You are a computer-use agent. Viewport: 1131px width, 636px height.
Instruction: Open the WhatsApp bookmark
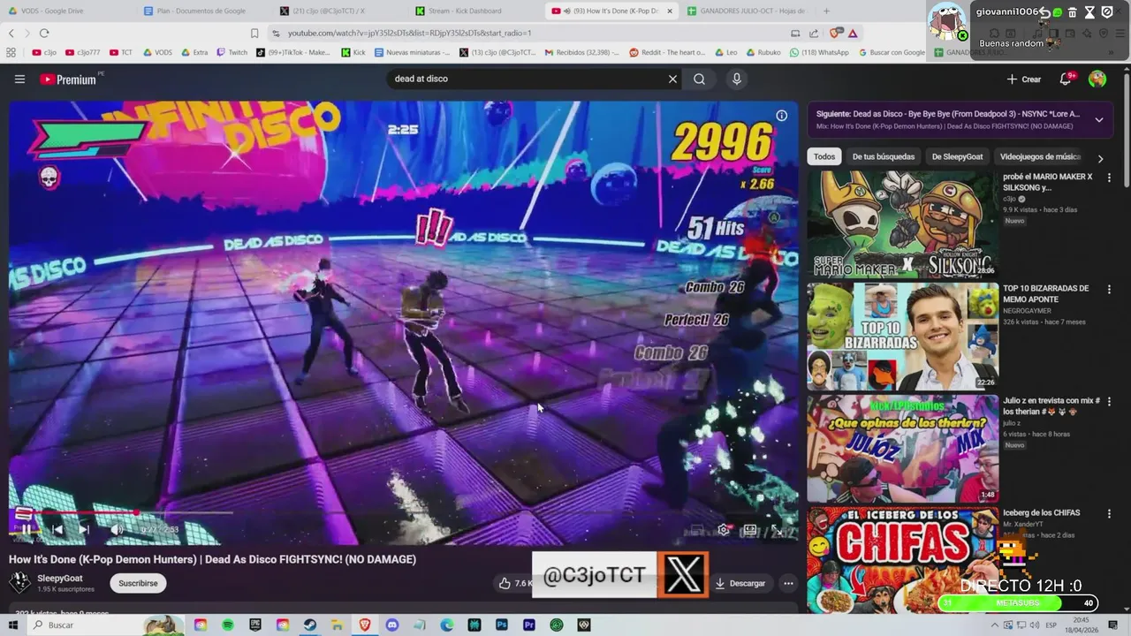pos(818,52)
